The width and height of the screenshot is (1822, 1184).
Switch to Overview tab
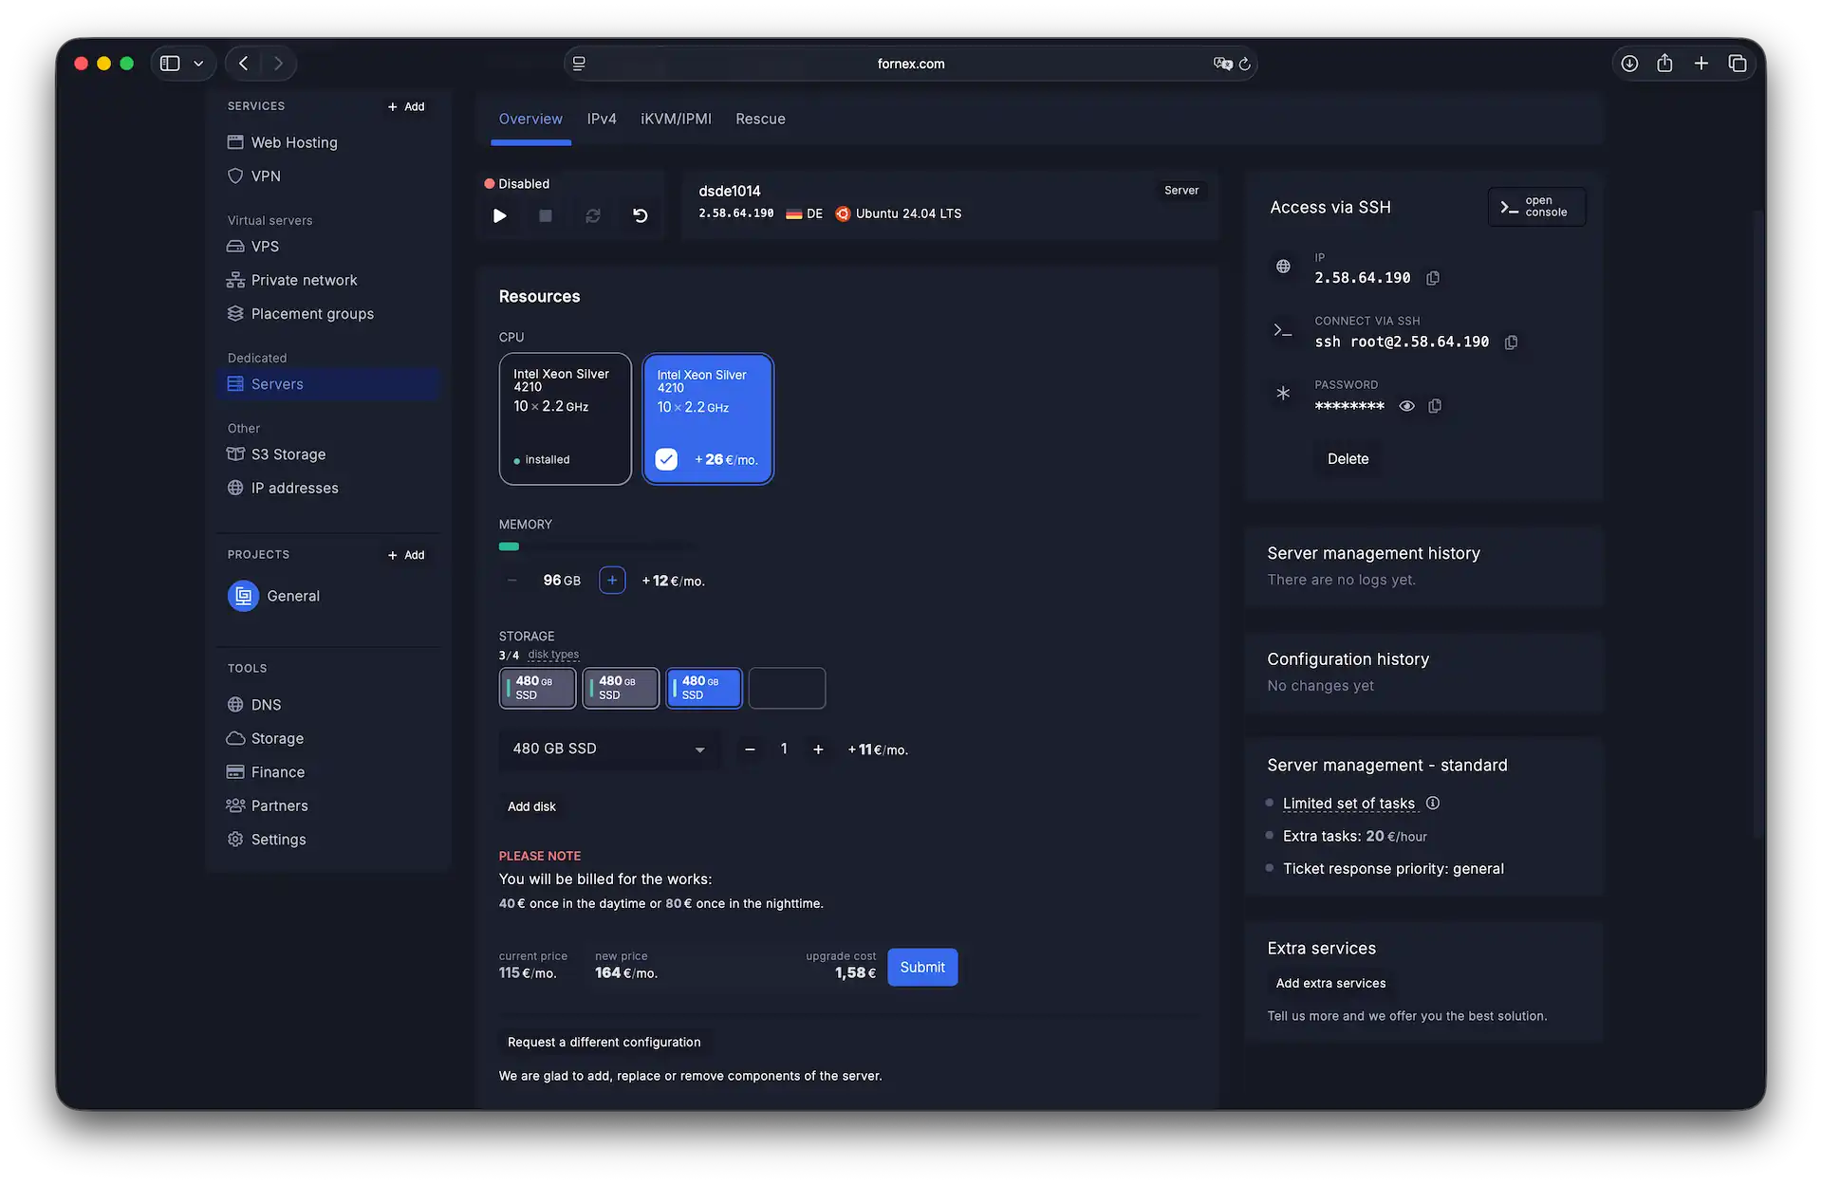click(x=530, y=120)
